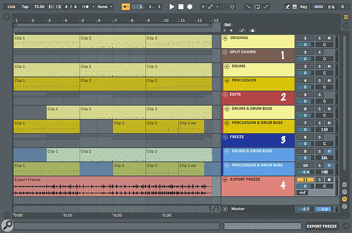Toggle the Lock Envelopes padlock icon
This screenshot has height=233, width=352.
253,30
